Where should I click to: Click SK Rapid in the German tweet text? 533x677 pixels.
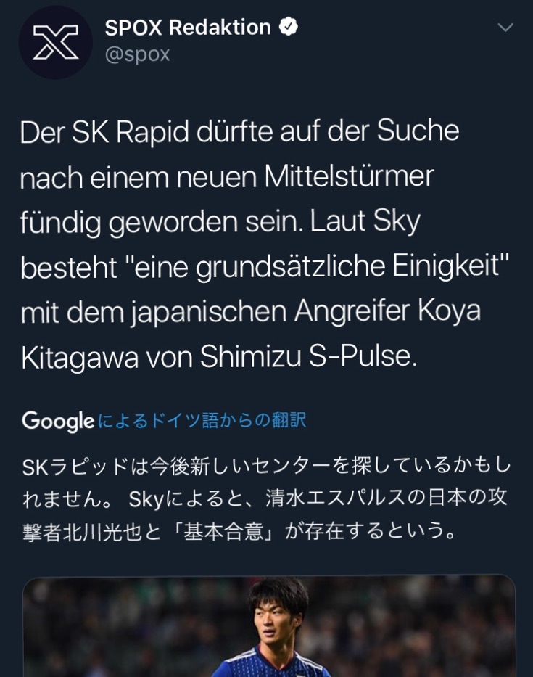130,131
